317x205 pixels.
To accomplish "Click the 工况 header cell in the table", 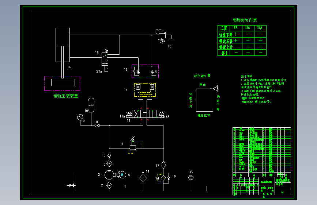I will (x=224, y=28).
